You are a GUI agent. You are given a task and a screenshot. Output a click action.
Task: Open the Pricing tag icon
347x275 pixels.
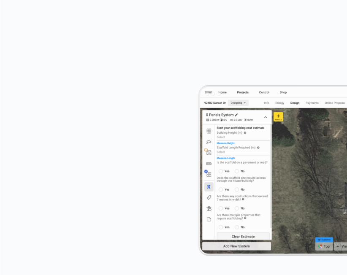(x=209, y=197)
